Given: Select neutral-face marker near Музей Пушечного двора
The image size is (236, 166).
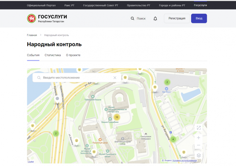Looking at the screenshot, I should pos(94,153).
